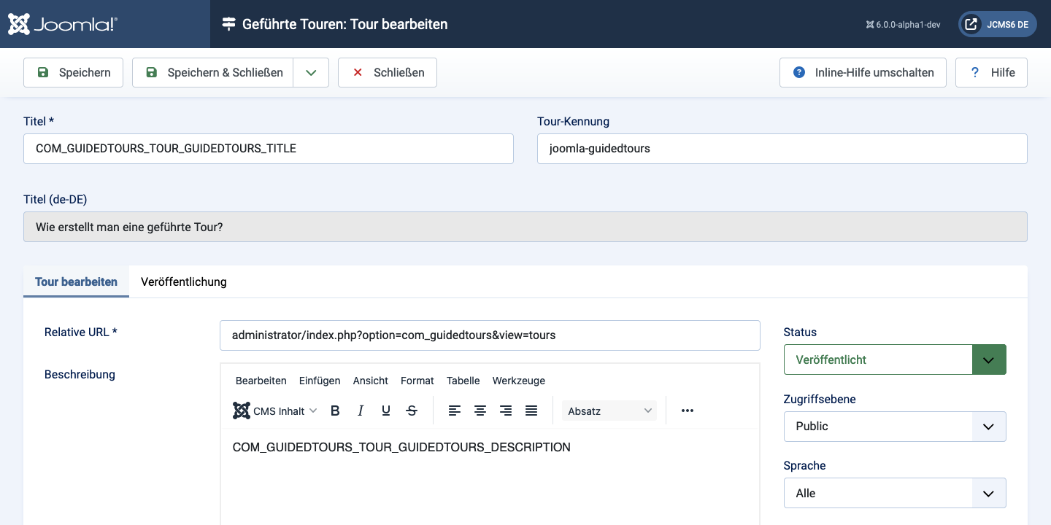Switch to the Veröffentlichung tab
The height and width of the screenshot is (525, 1051).
(184, 281)
